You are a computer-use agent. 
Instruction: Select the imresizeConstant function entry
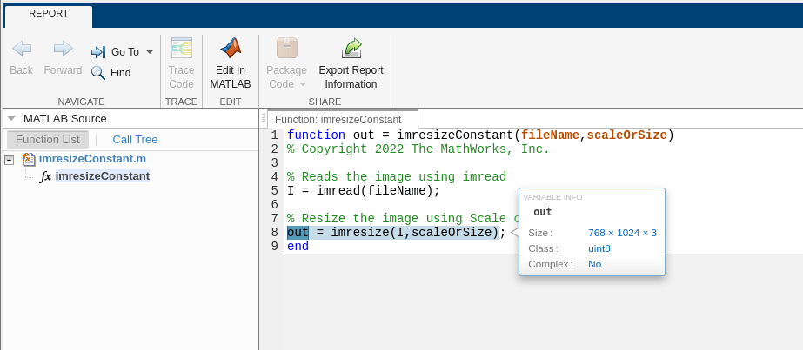click(x=102, y=176)
